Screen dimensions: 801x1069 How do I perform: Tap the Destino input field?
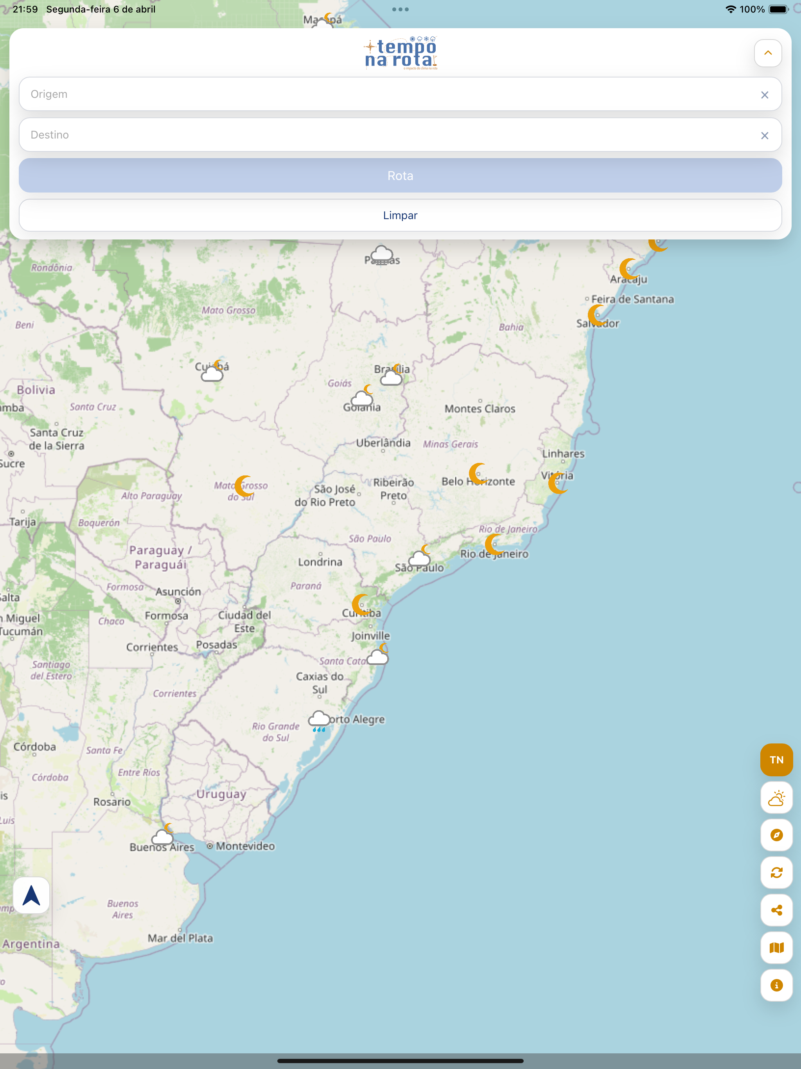[x=400, y=135]
